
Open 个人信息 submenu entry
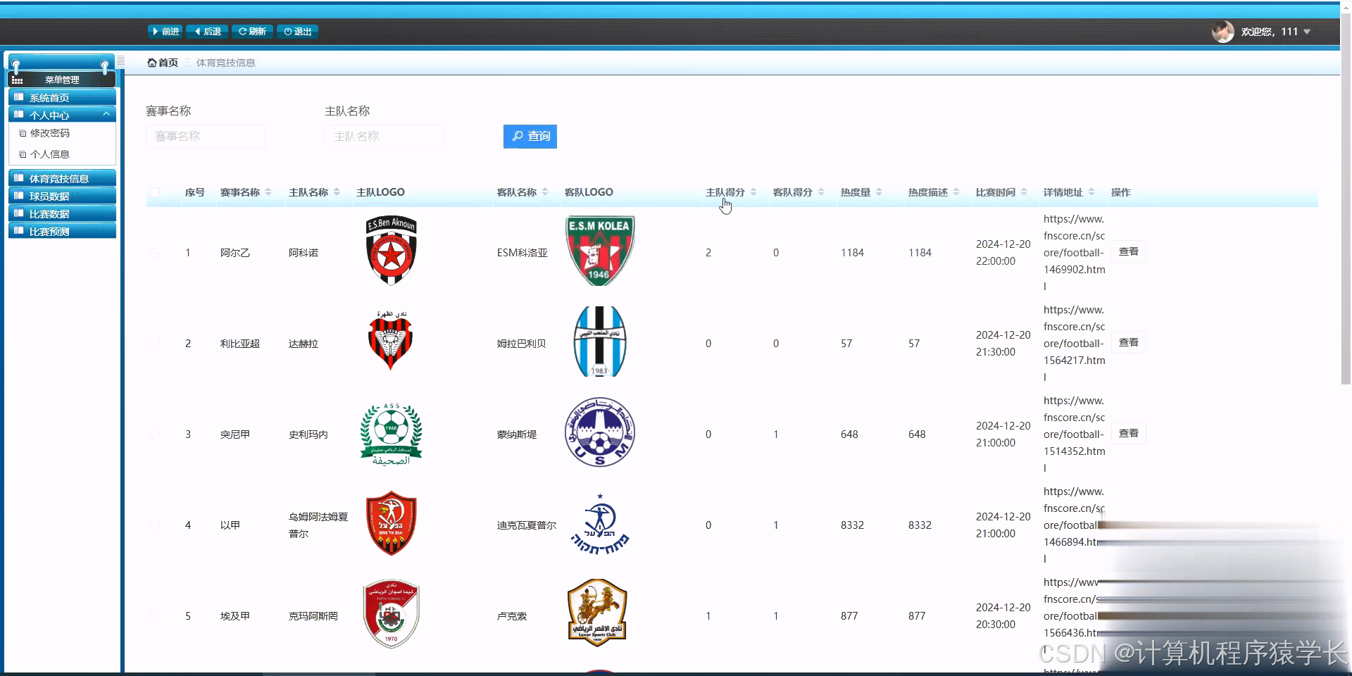[x=49, y=154]
